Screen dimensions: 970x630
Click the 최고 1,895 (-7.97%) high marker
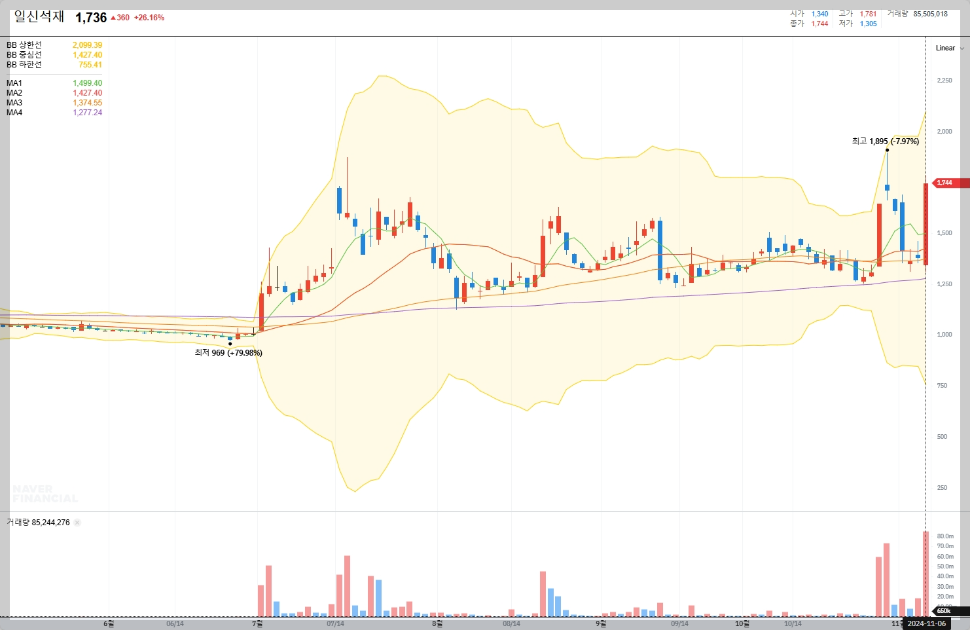885,141
